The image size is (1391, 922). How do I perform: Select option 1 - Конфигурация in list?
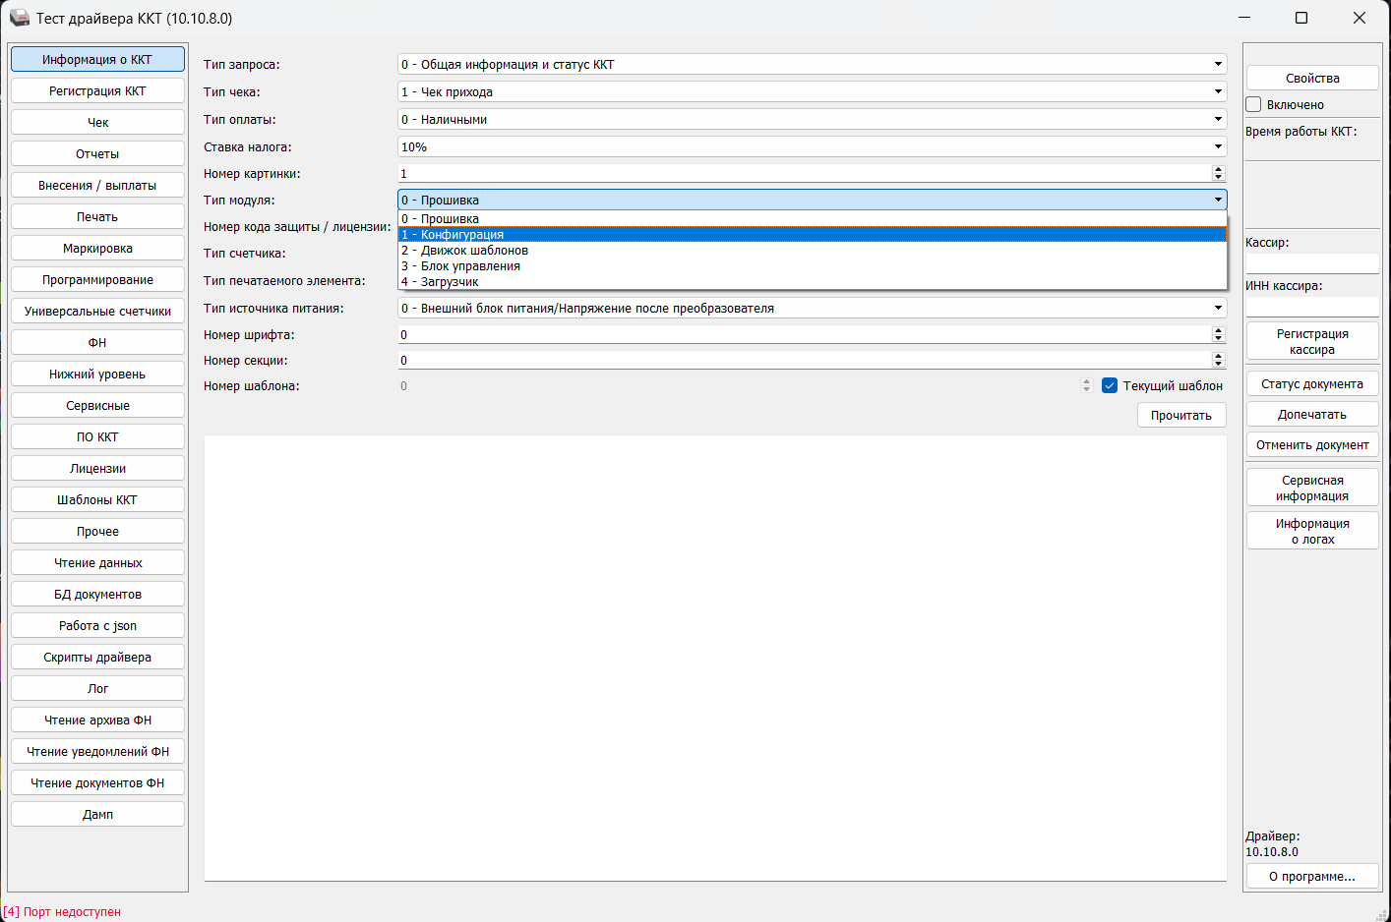click(813, 234)
